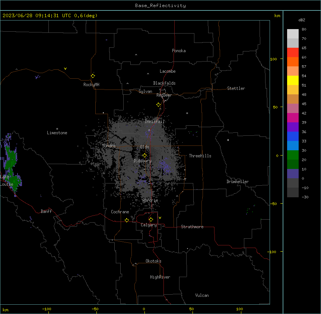321x314 pixels.
Task: Click the RockyMH label
Action: [91, 85]
